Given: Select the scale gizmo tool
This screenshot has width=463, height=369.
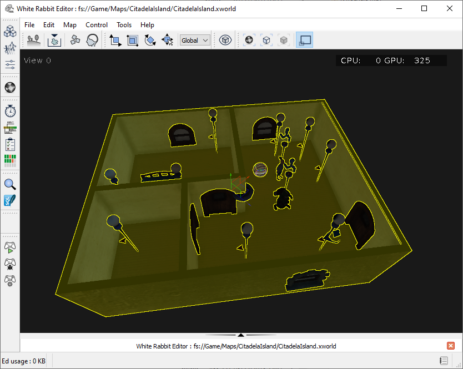Looking at the screenshot, I should [133, 40].
